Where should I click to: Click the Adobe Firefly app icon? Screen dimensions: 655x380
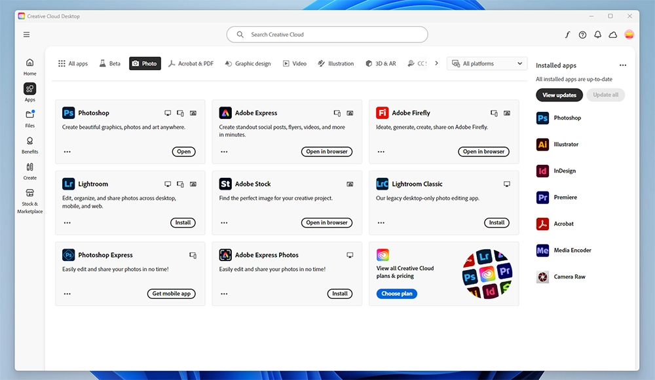383,112
